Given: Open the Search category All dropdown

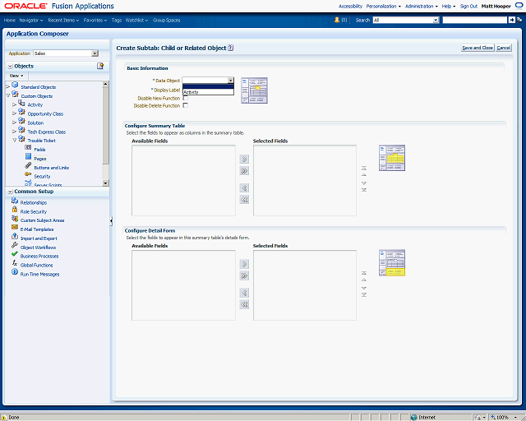Looking at the screenshot, I should click(x=436, y=20).
